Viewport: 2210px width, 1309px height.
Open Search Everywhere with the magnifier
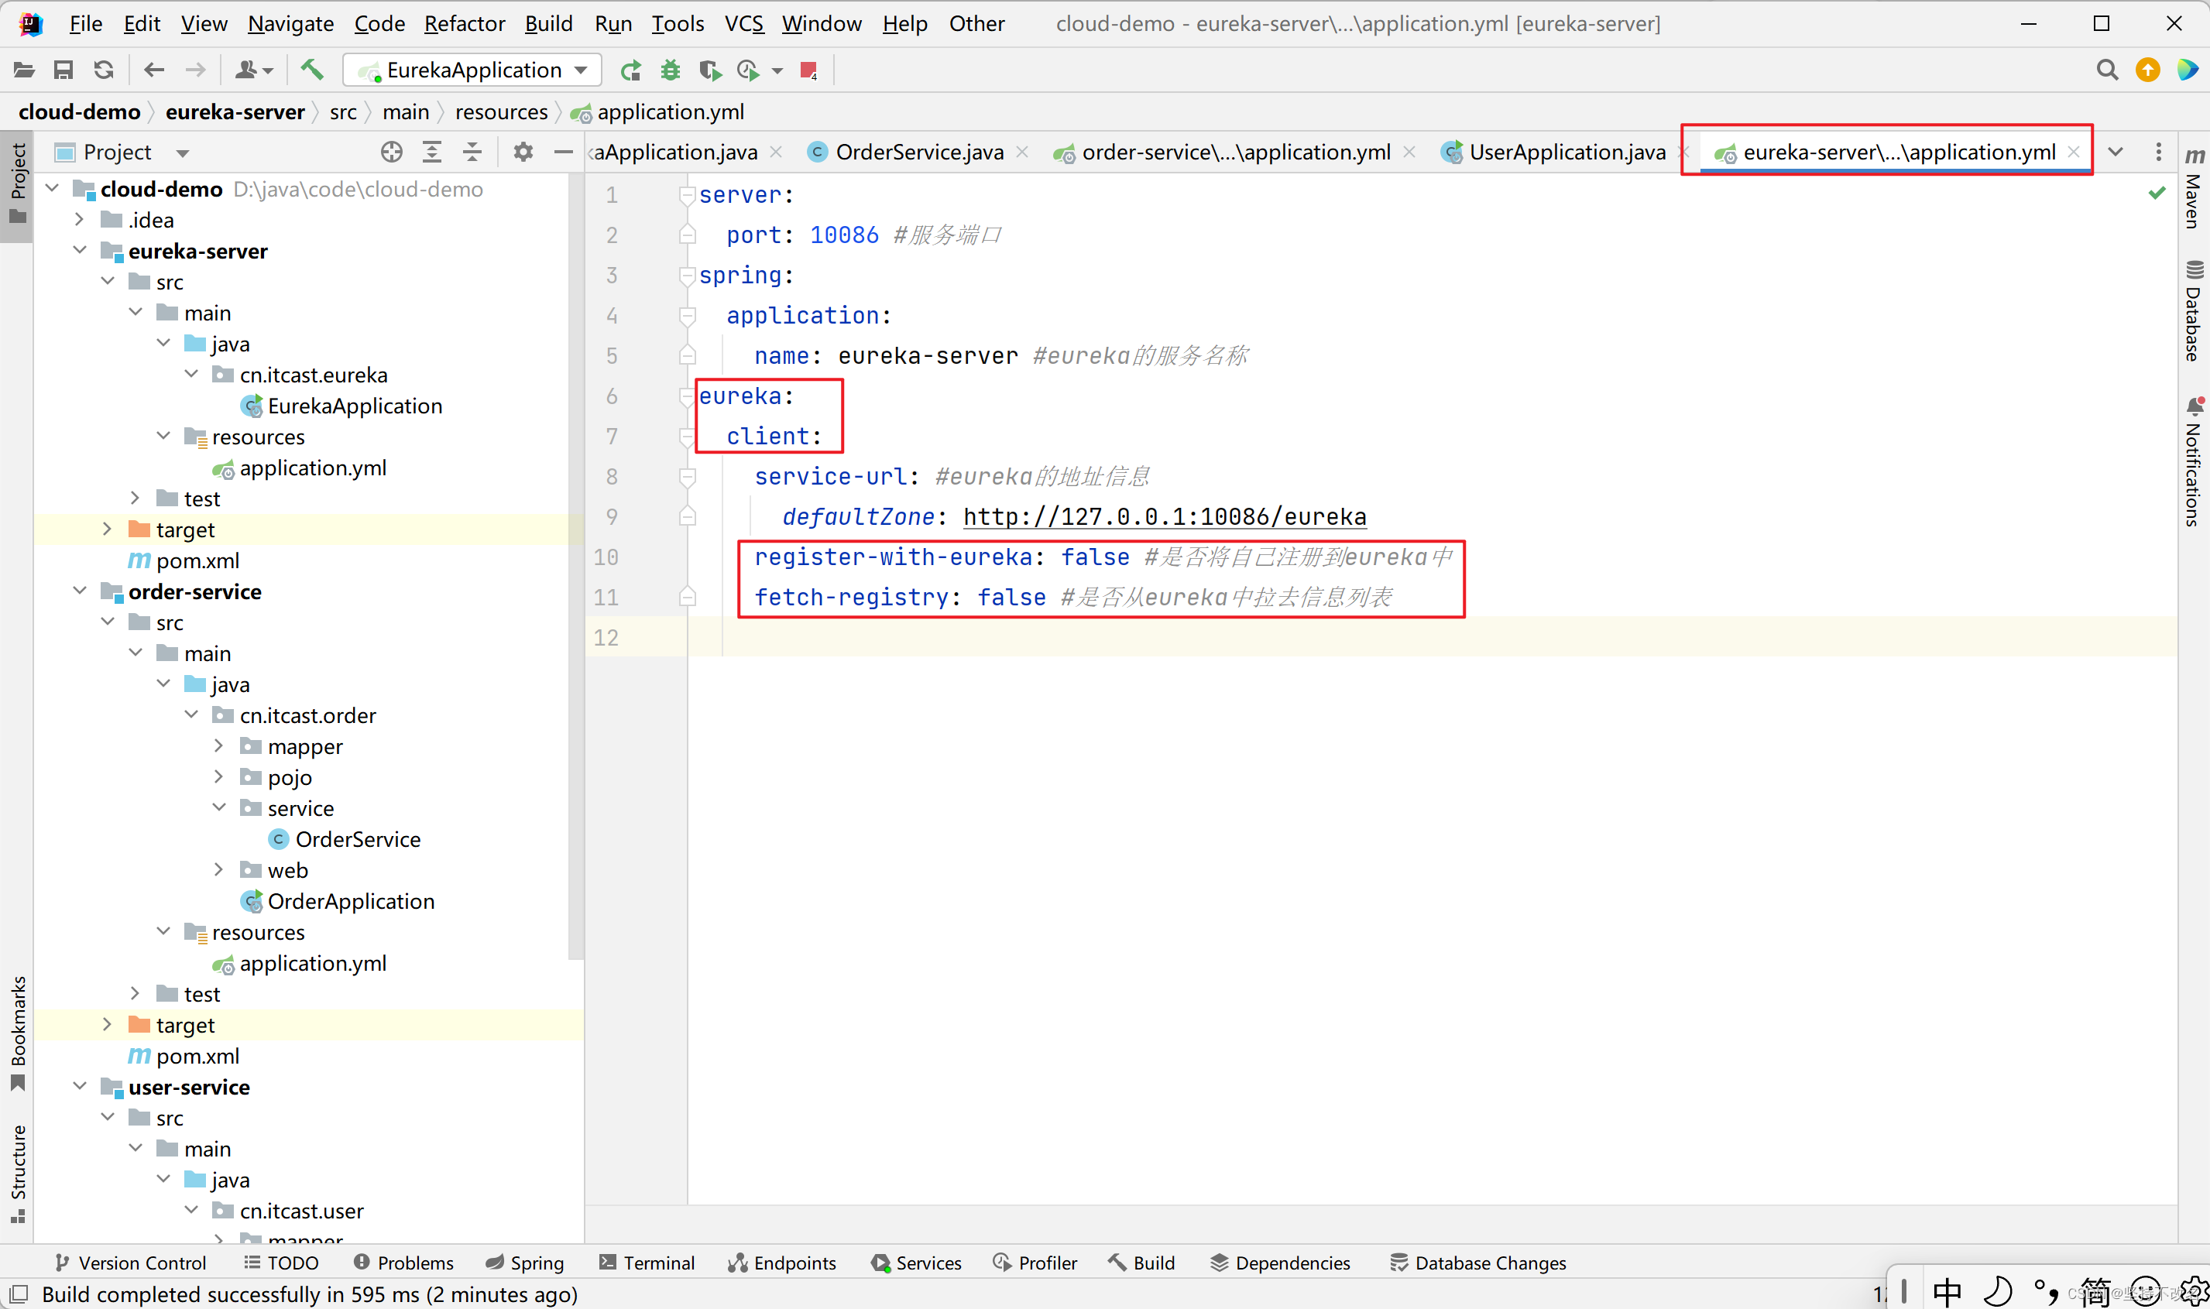coord(2107,70)
